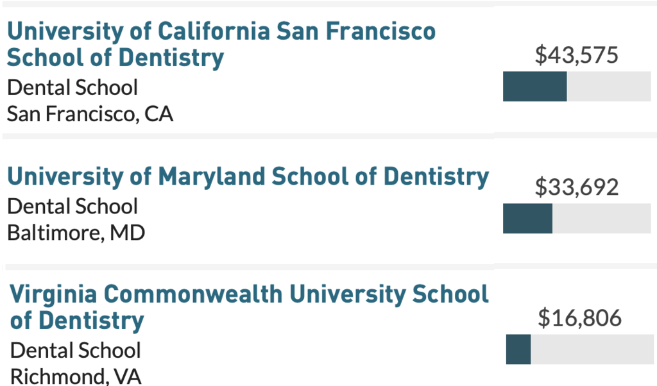Screen dimensions: 657x386
Task: Click the dark filled part of $16,806 bar
Action: [518, 349]
